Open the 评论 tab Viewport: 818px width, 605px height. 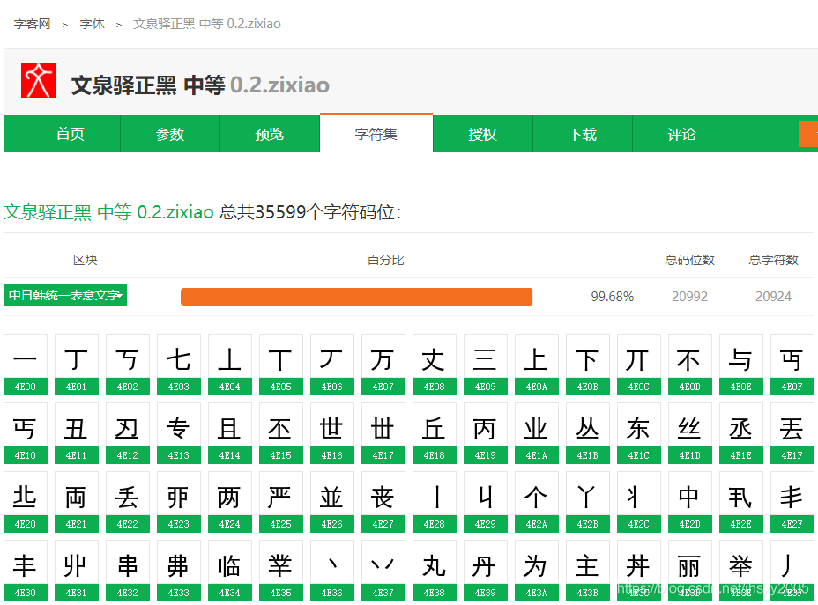point(682,135)
